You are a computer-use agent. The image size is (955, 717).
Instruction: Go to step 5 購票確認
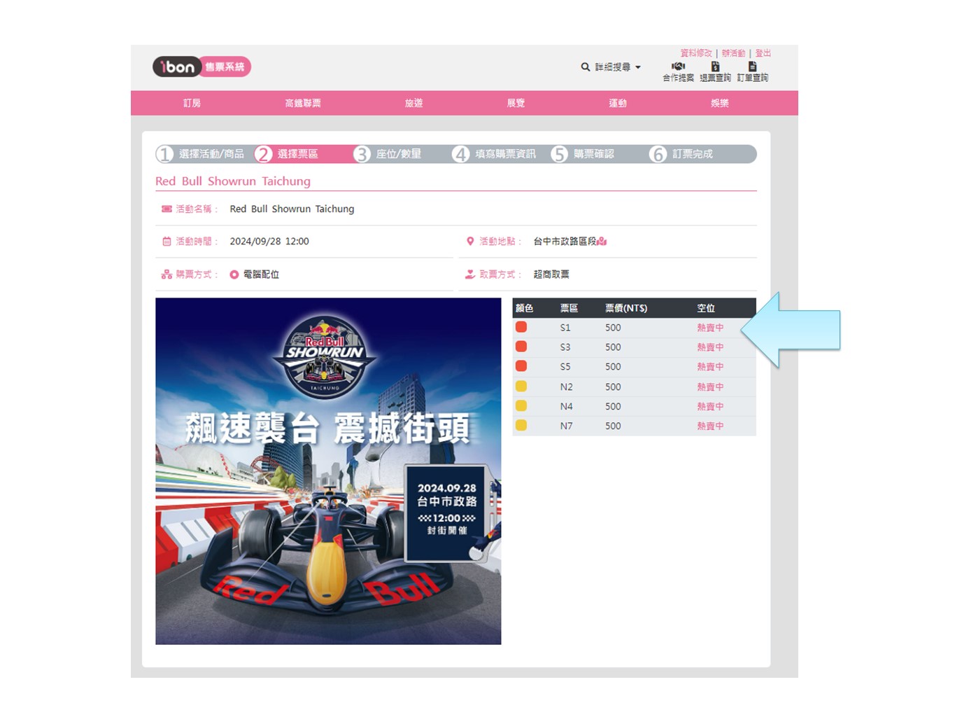[583, 154]
